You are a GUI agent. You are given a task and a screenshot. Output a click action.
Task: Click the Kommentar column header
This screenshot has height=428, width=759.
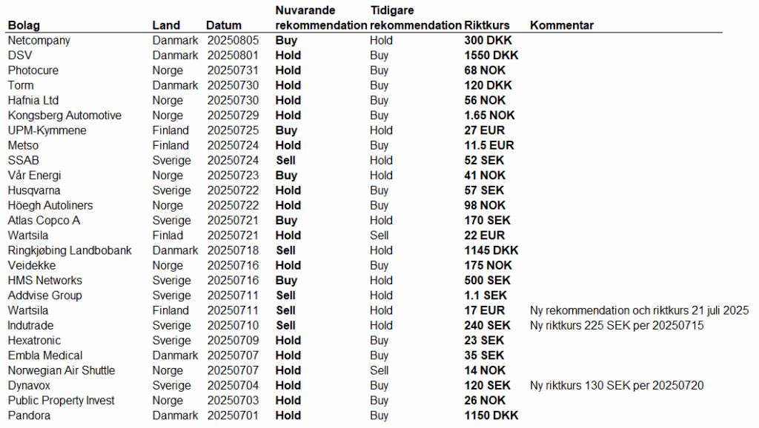click(562, 25)
